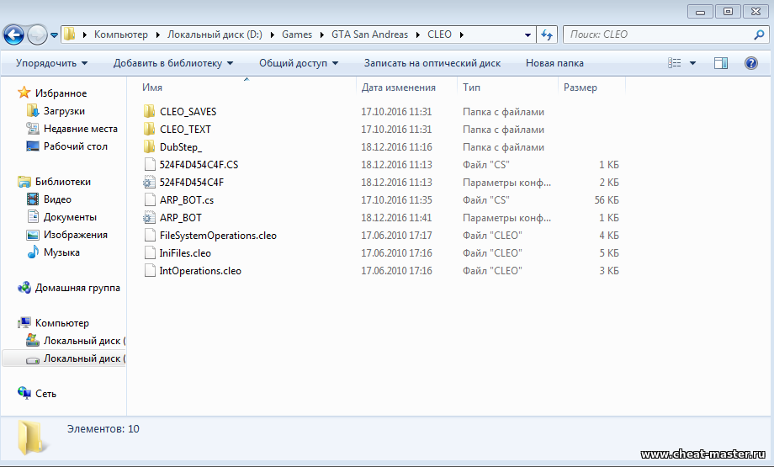Select the DubStep_ folder icon
Screen dimensions: 774x467
149,146
